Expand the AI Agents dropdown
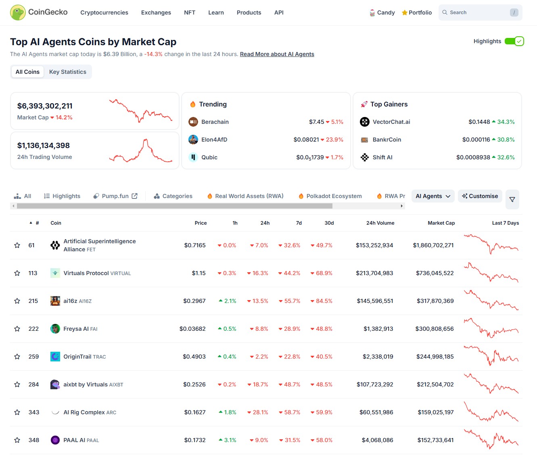 tap(433, 196)
